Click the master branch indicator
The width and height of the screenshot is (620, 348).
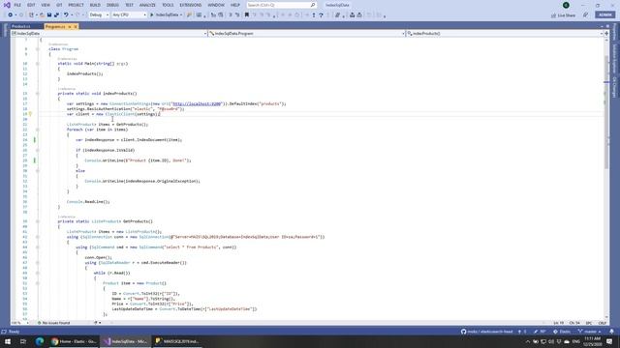pos(589,332)
